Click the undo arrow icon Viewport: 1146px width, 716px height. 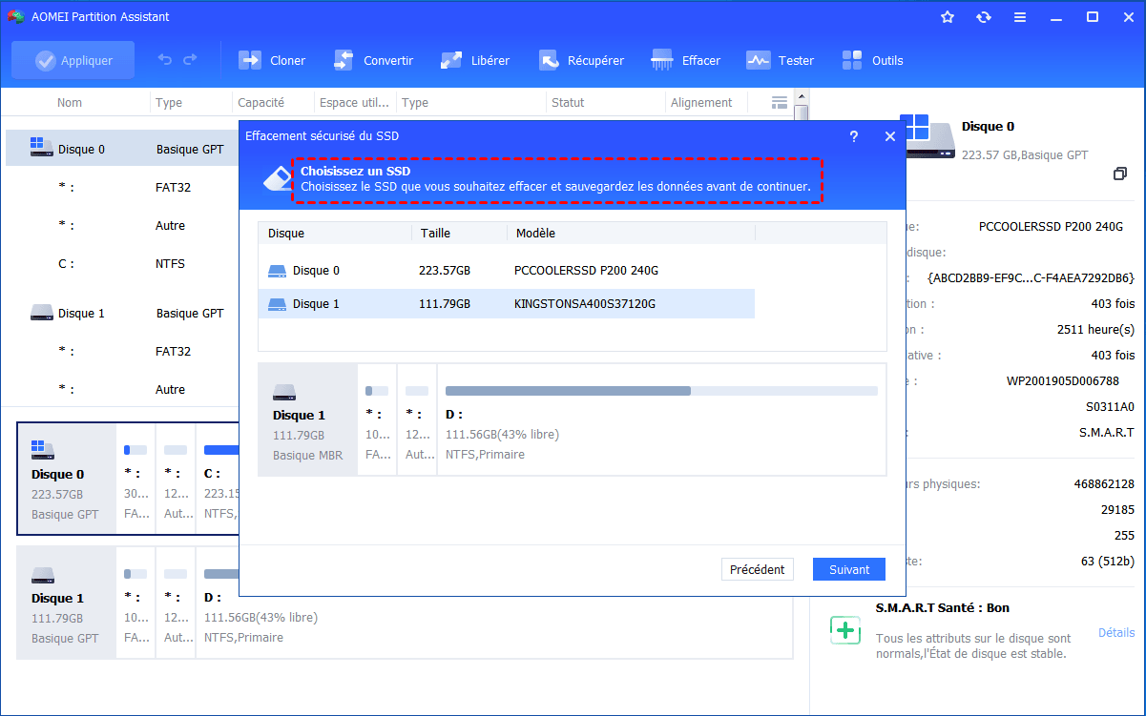pos(165,60)
